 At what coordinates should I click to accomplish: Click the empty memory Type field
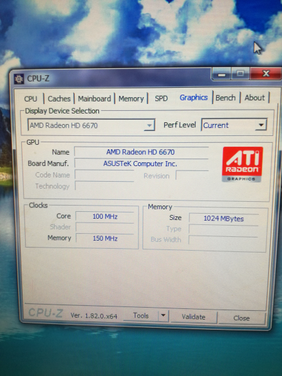[224, 229]
